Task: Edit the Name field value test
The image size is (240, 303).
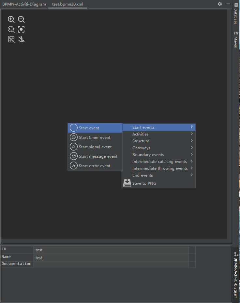Action: (x=111, y=258)
